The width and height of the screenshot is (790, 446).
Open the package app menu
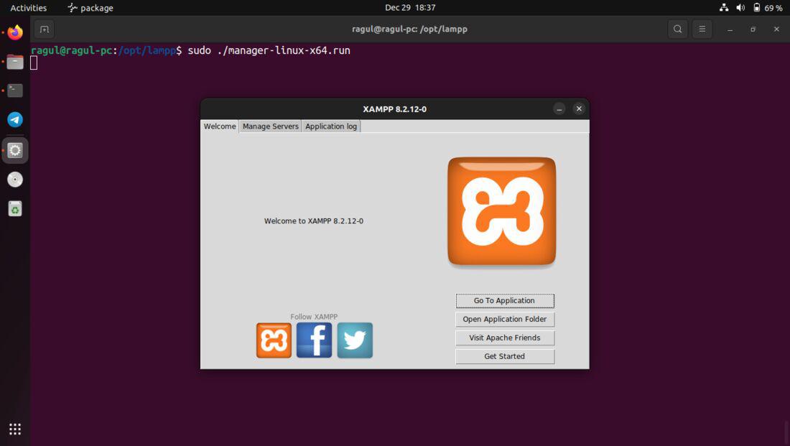(90, 8)
